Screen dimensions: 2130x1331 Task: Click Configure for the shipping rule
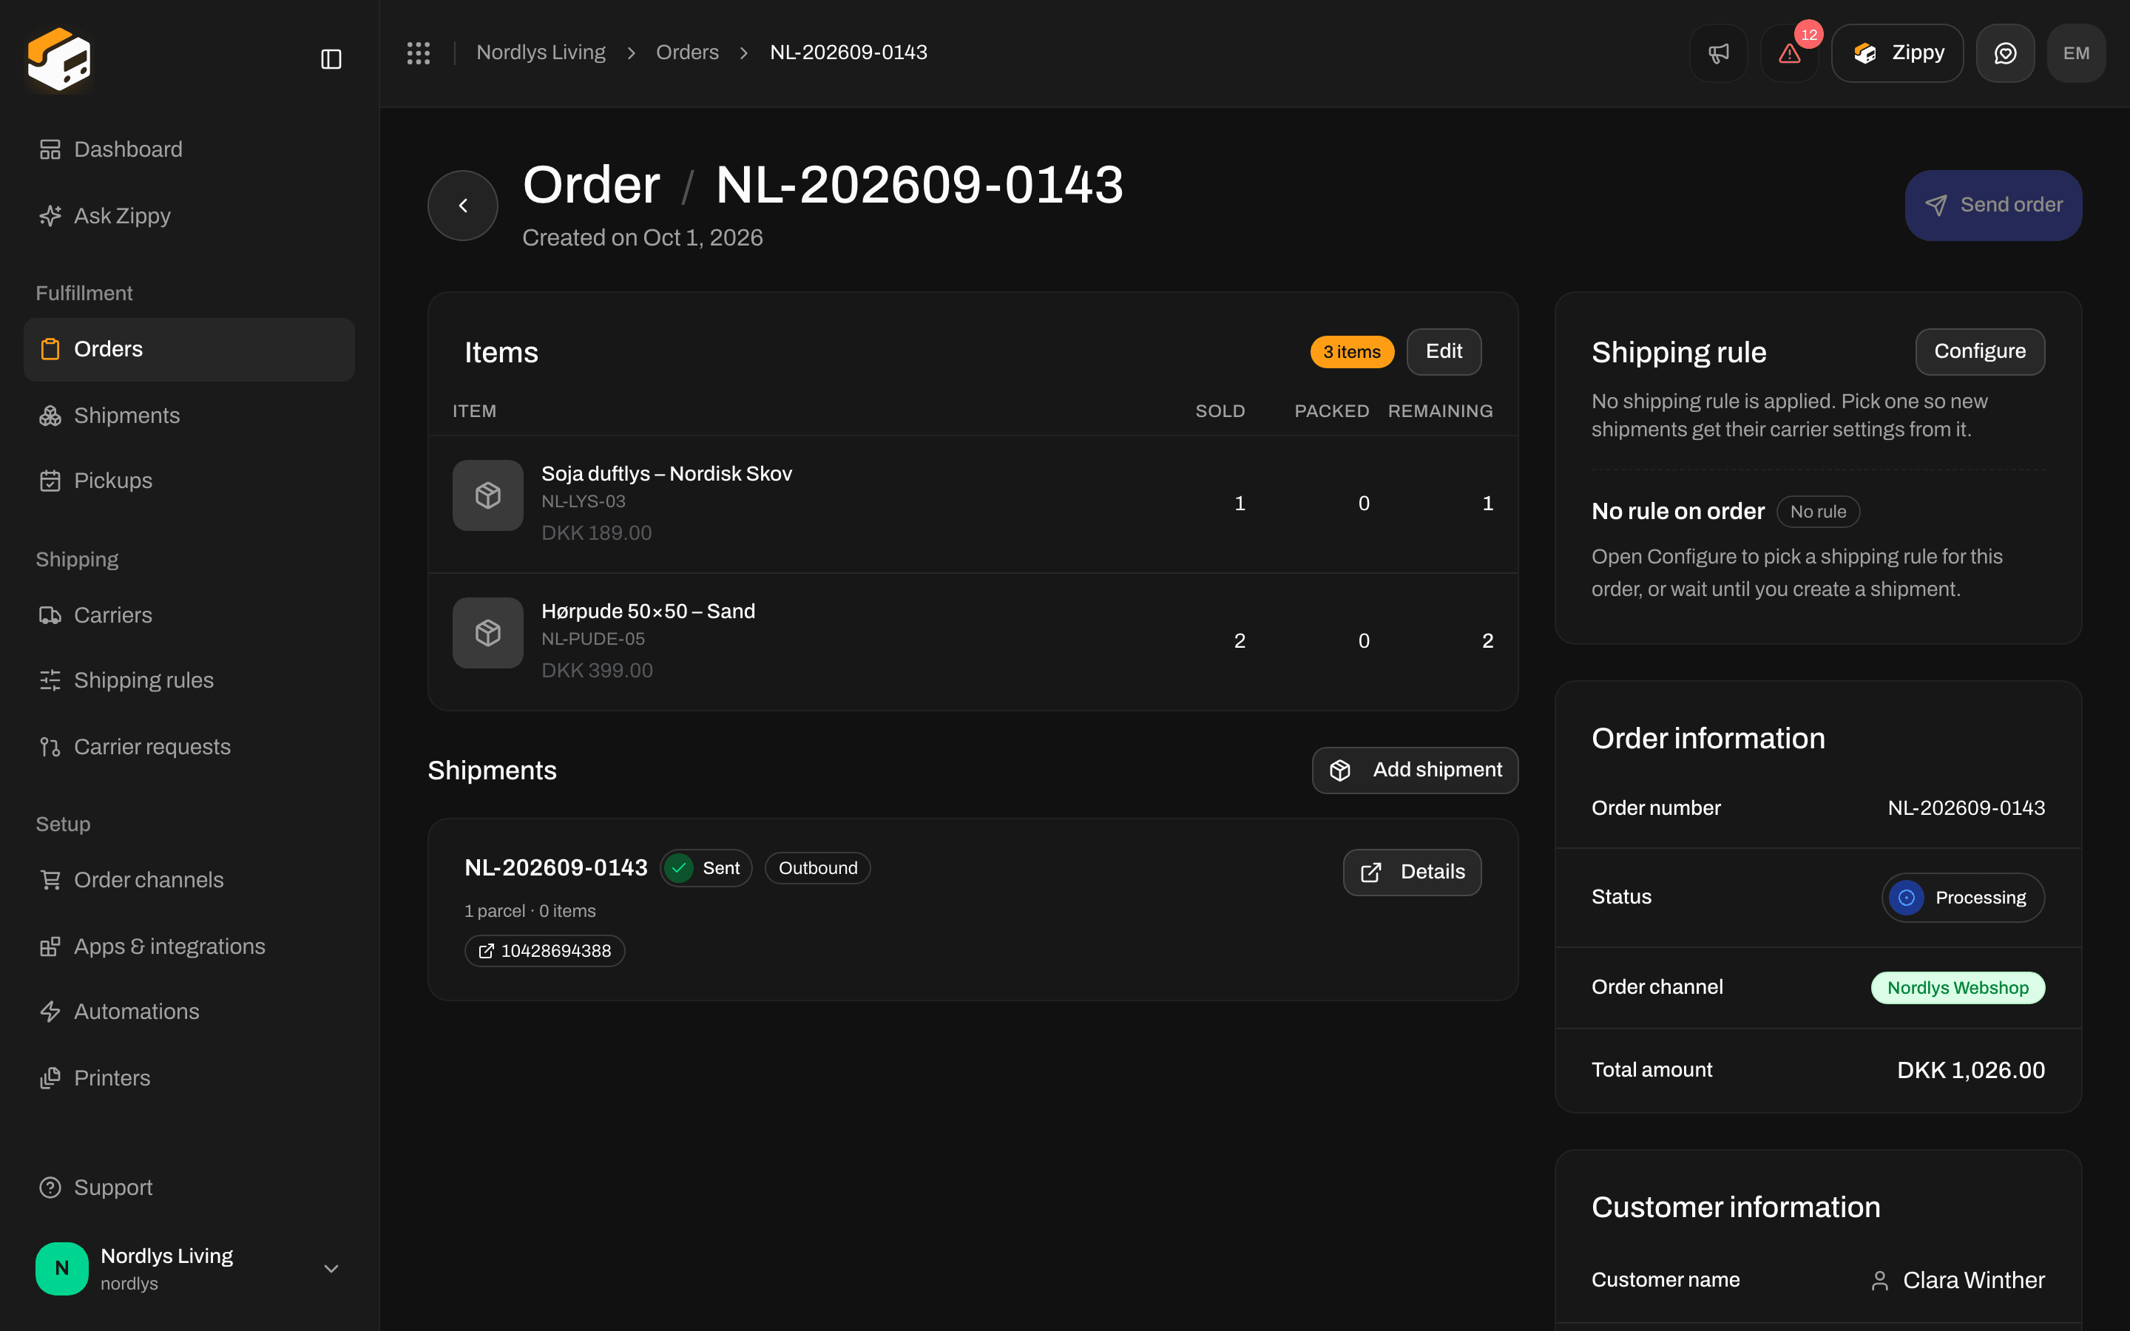pyautogui.click(x=1979, y=352)
